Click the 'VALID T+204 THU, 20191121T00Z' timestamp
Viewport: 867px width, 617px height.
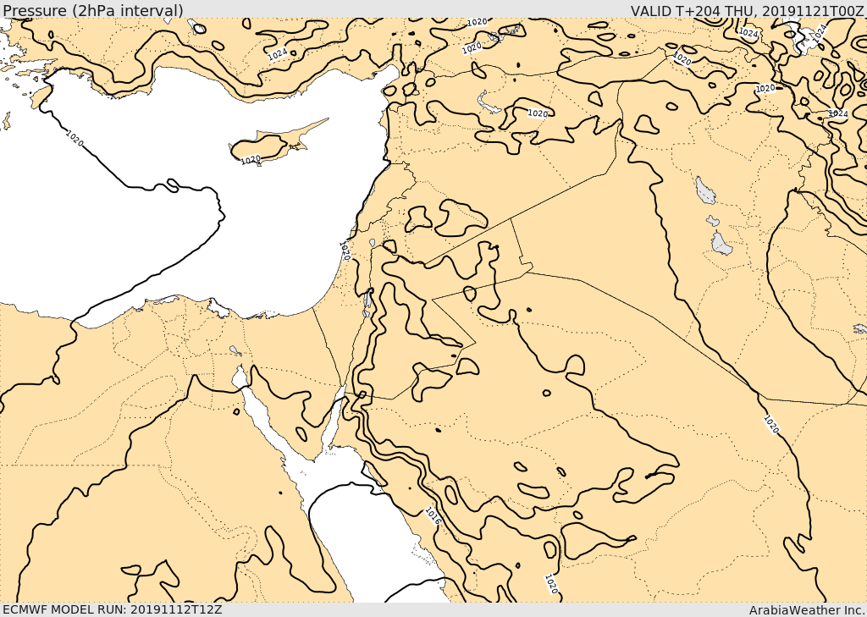tap(747, 10)
